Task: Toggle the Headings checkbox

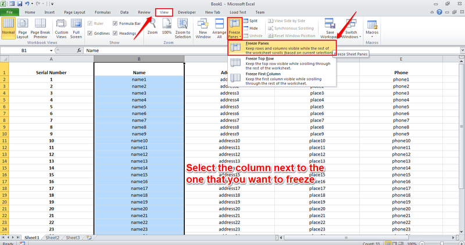Action: (115, 33)
